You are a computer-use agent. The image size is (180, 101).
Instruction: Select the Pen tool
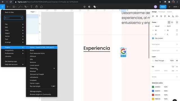[26, 7]
